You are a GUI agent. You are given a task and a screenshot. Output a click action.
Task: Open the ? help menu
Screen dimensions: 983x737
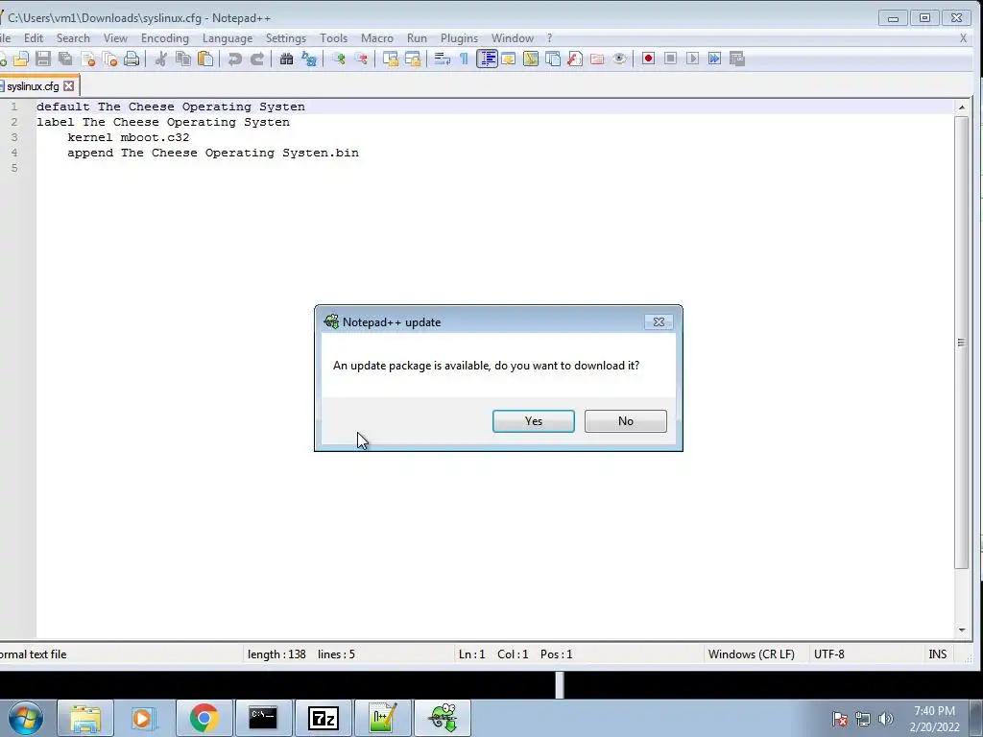pyautogui.click(x=550, y=38)
